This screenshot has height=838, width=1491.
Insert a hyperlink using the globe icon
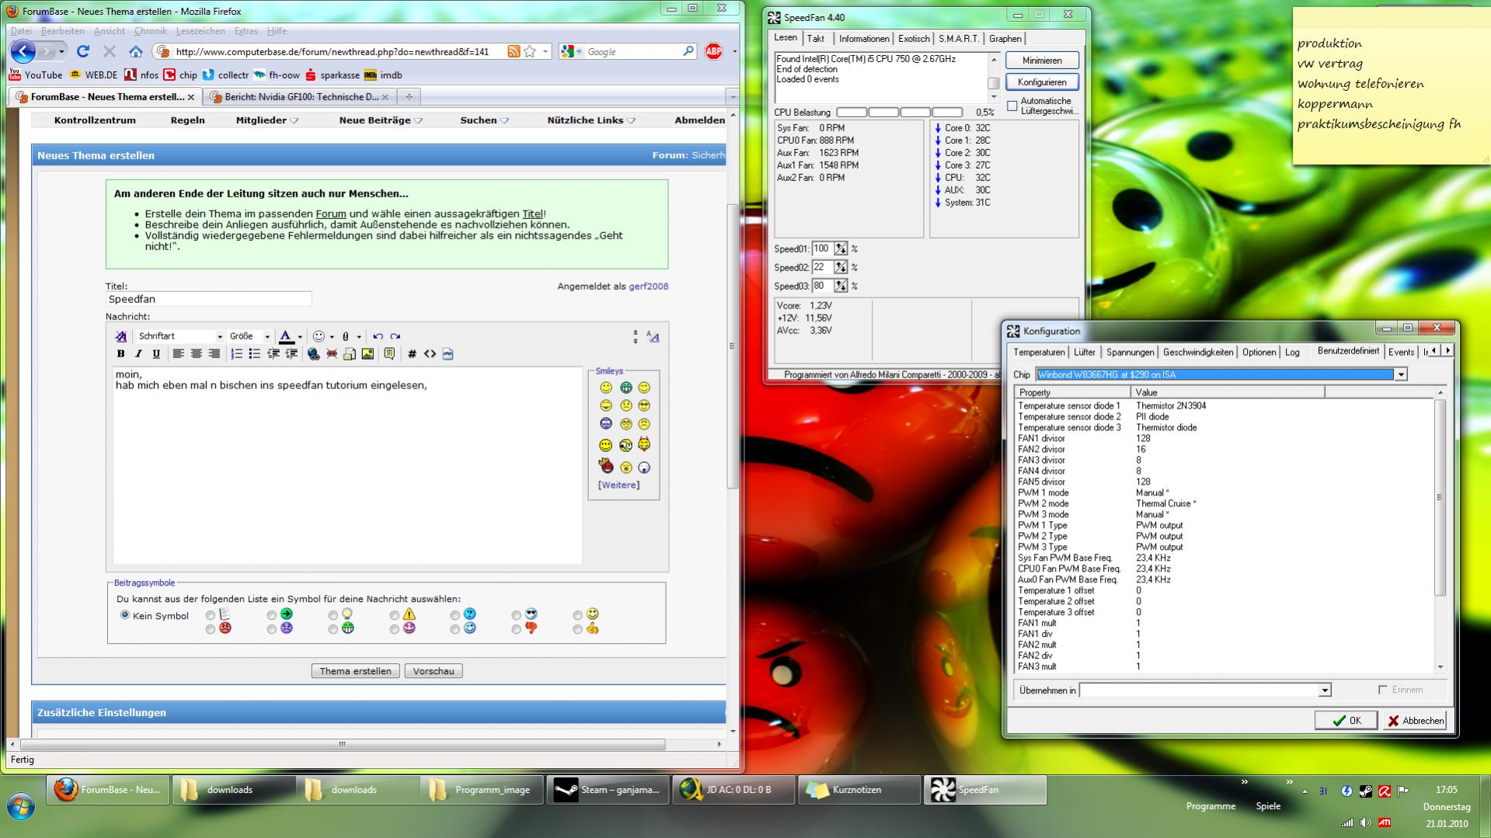point(313,354)
